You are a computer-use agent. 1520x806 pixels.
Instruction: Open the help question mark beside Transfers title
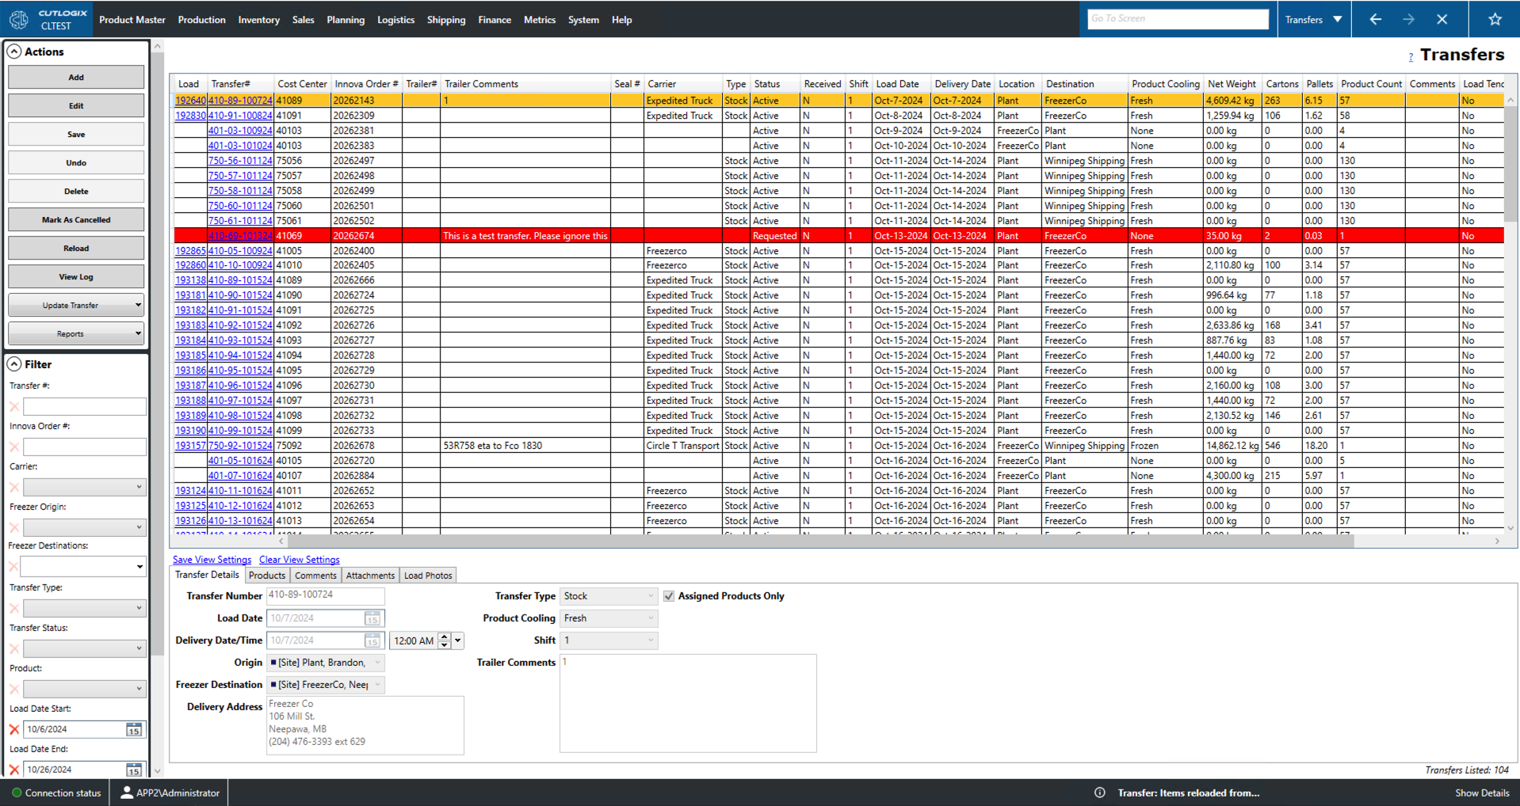1411,56
